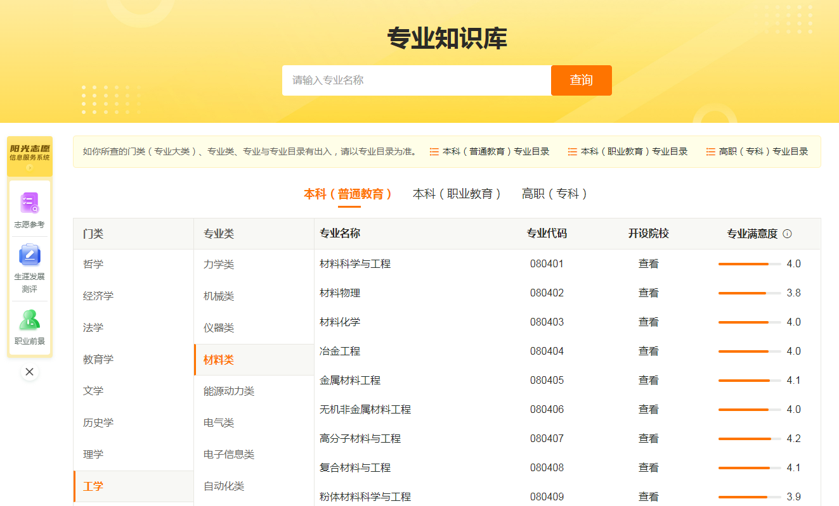Click major code 080401
The height and width of the screenshot is (506, 839).
tap(547, 264)
